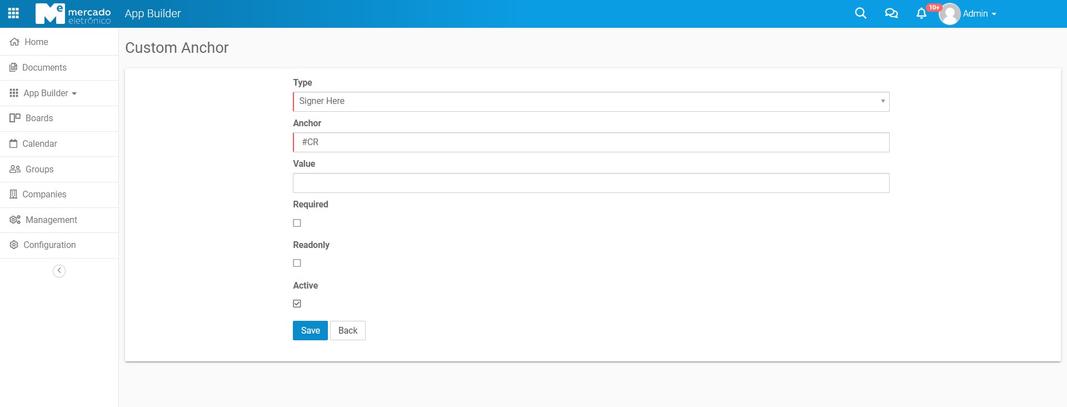Enable the Required checkbox
The height and width of the screenshot is (407, 1067).
pyautogui.click(x=297, y=223)
